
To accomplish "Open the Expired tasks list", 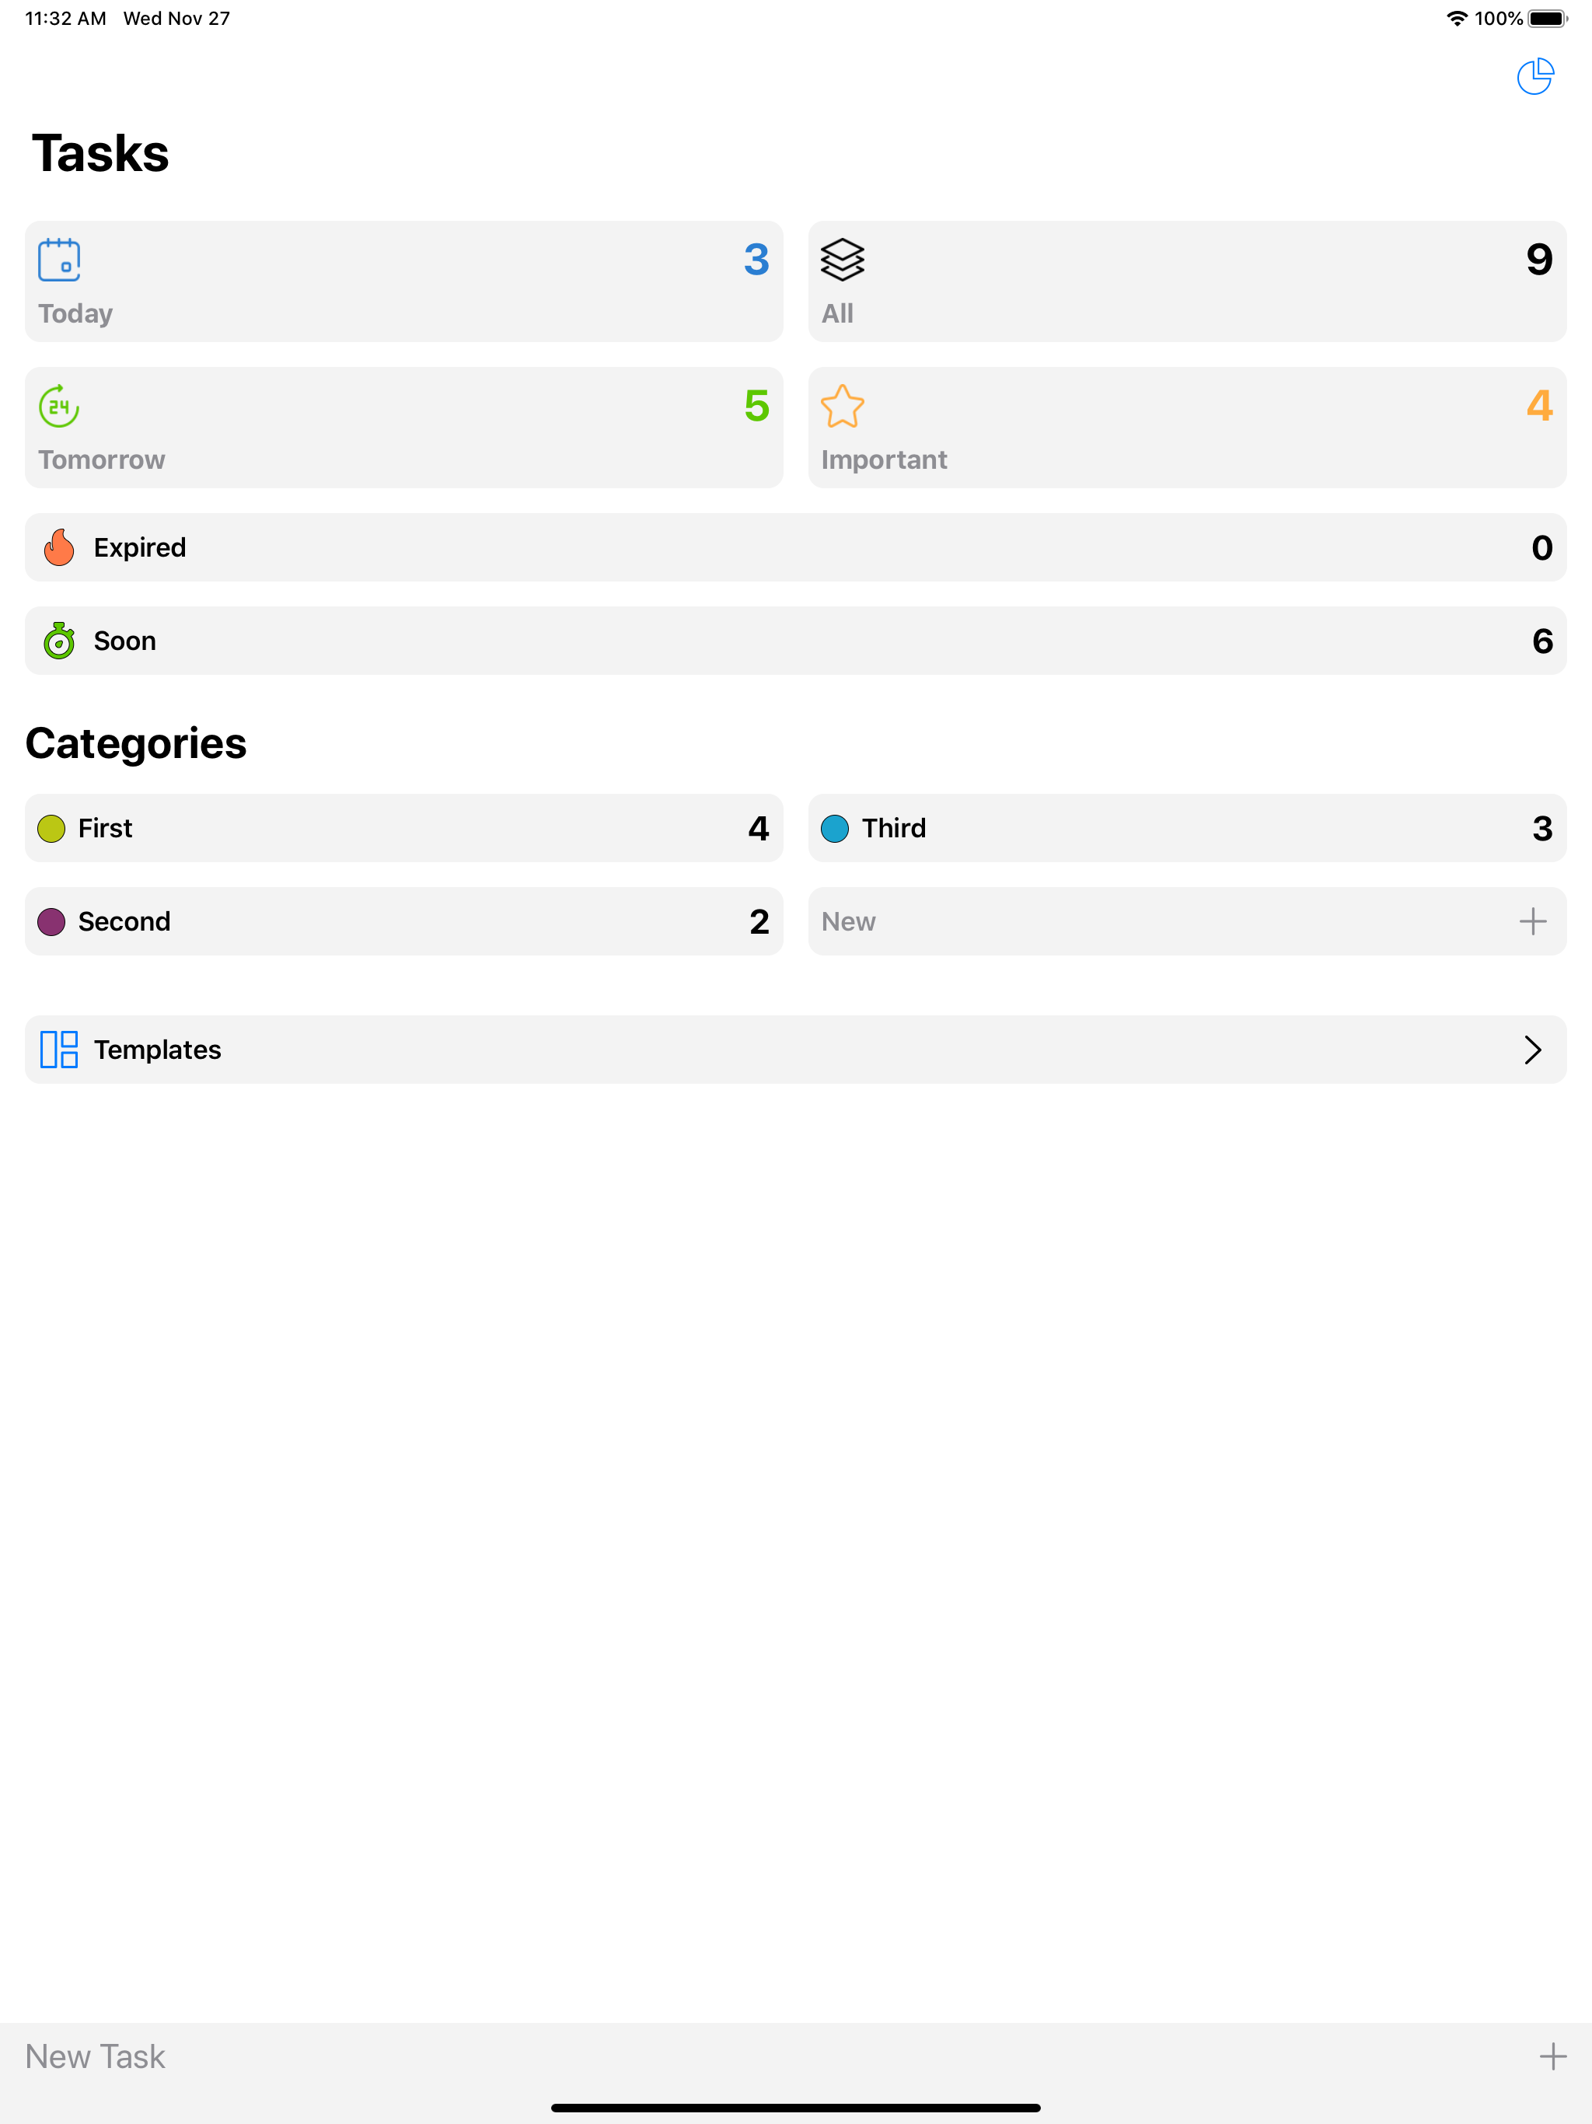I will click(795, 547).
